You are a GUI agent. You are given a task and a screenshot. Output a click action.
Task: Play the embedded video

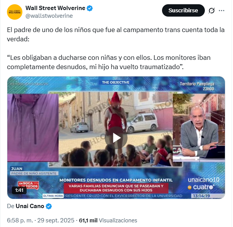(116, 138)
